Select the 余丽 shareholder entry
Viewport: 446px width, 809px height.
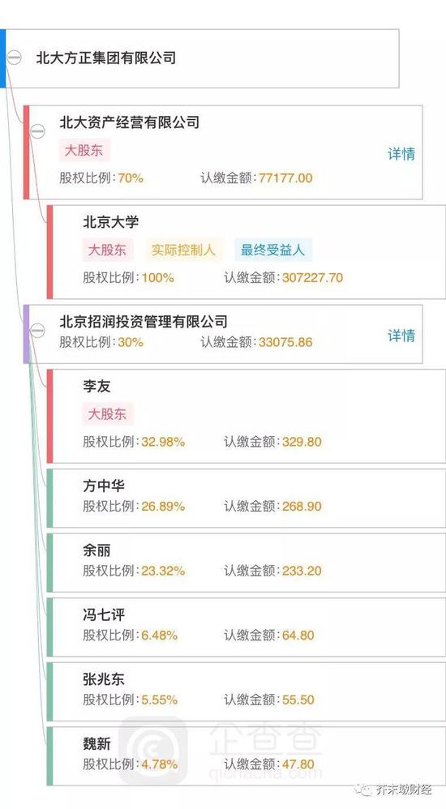pyautogui.click(x=247, y=563)
